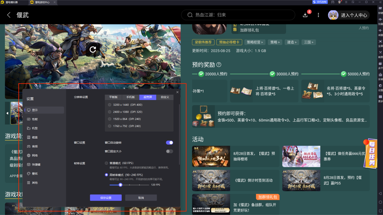Open the 《偃武》倒计时签到活动 card
383x215 pixels.
click(236, 180)
